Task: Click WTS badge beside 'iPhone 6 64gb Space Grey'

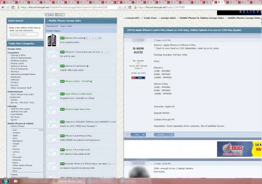Action: pos(62,109)
